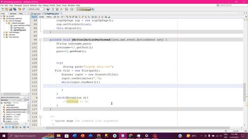Collapse the Source Packages node
This screenshot has width=248, height=139.
(4, 21)
